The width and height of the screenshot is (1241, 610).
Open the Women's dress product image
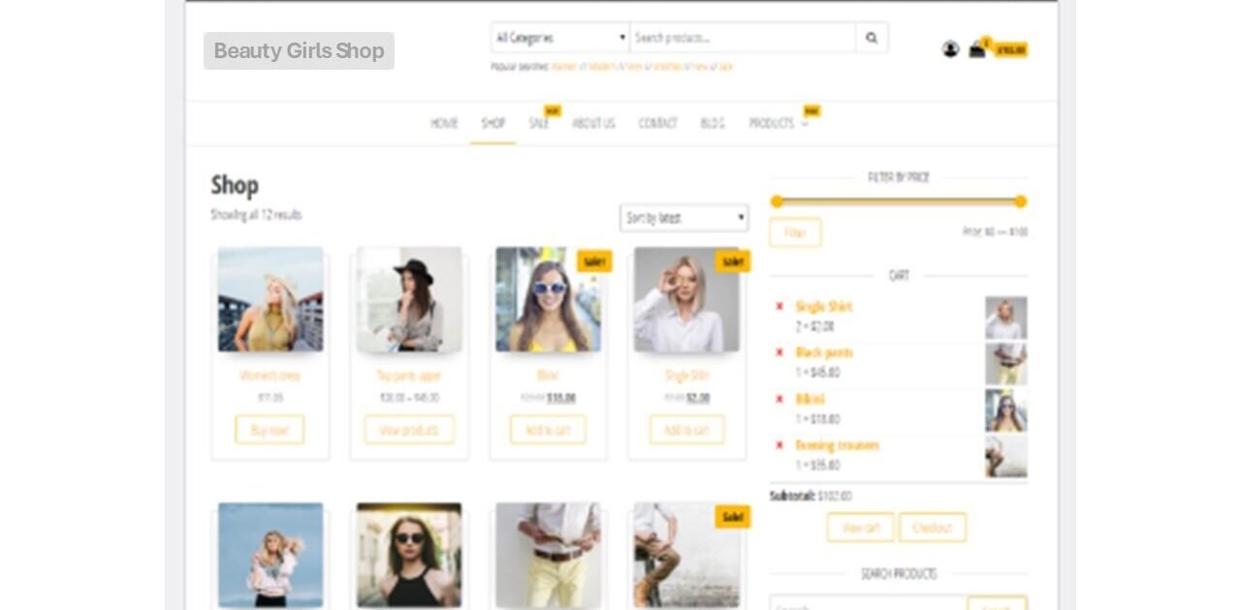[270, 299]
